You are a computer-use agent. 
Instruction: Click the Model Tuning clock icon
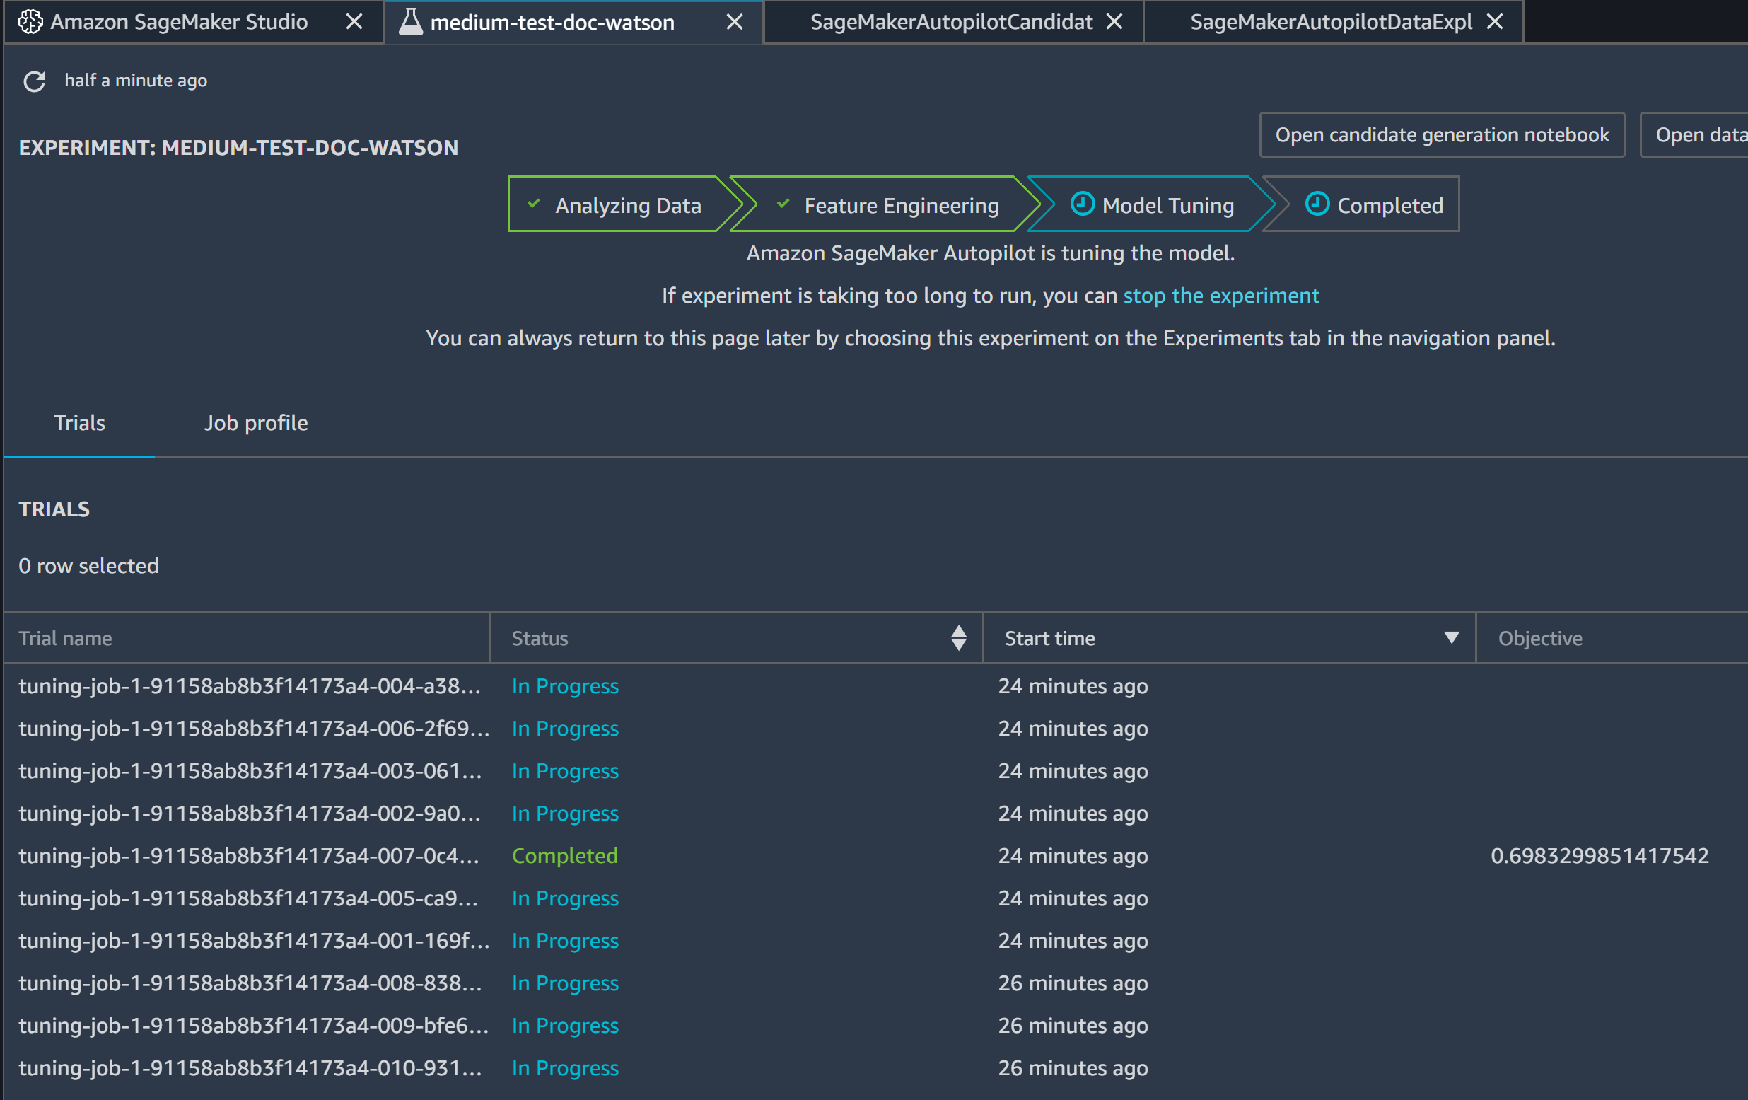[x=1082, y=204]
